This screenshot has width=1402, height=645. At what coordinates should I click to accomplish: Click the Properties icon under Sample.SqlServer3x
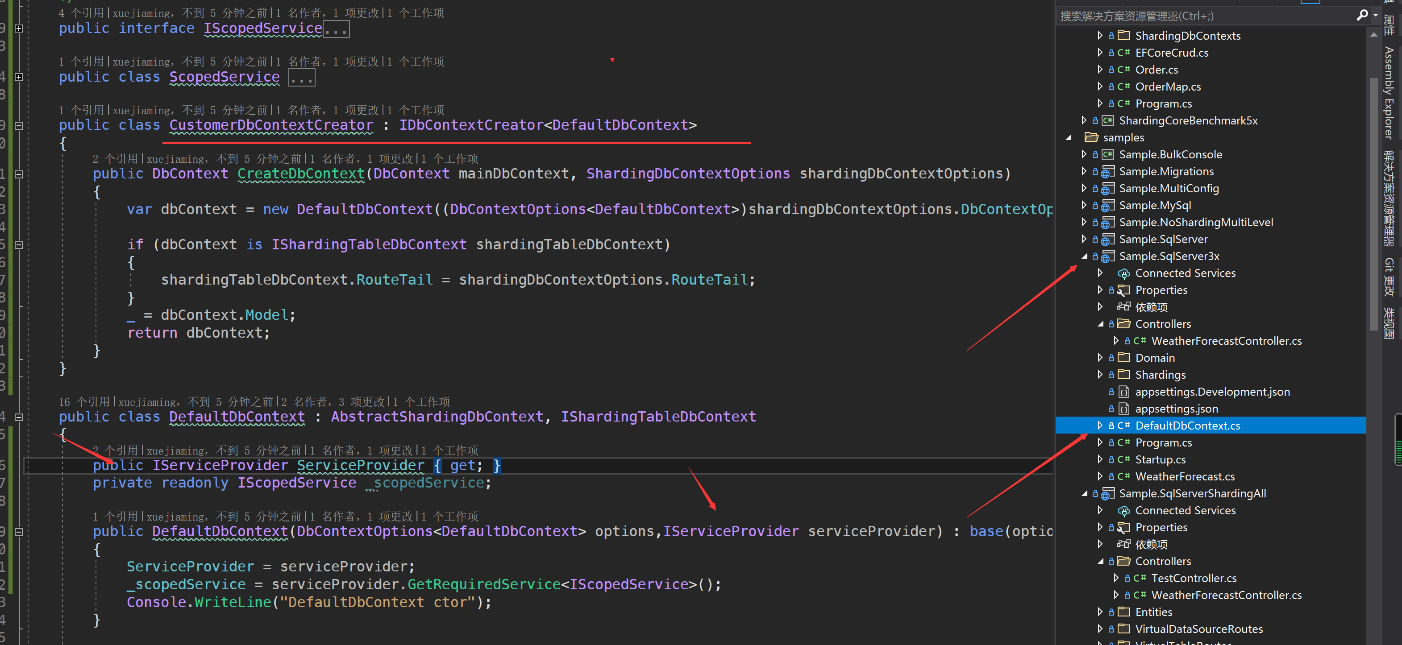click(1124, 289)
